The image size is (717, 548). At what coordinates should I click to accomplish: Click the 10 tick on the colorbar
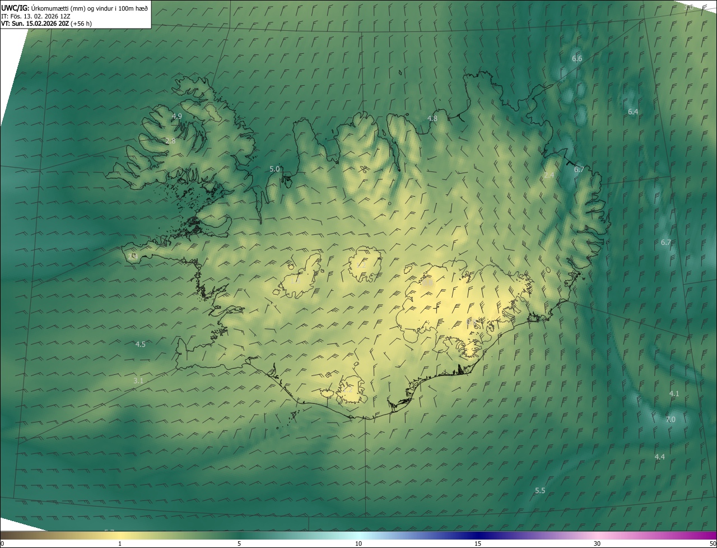click(358, 544)
